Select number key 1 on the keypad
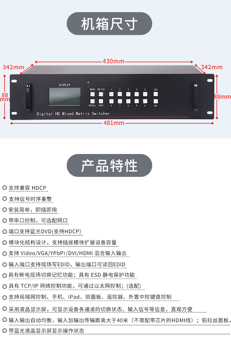231x350 pixels. click(111, 94)
